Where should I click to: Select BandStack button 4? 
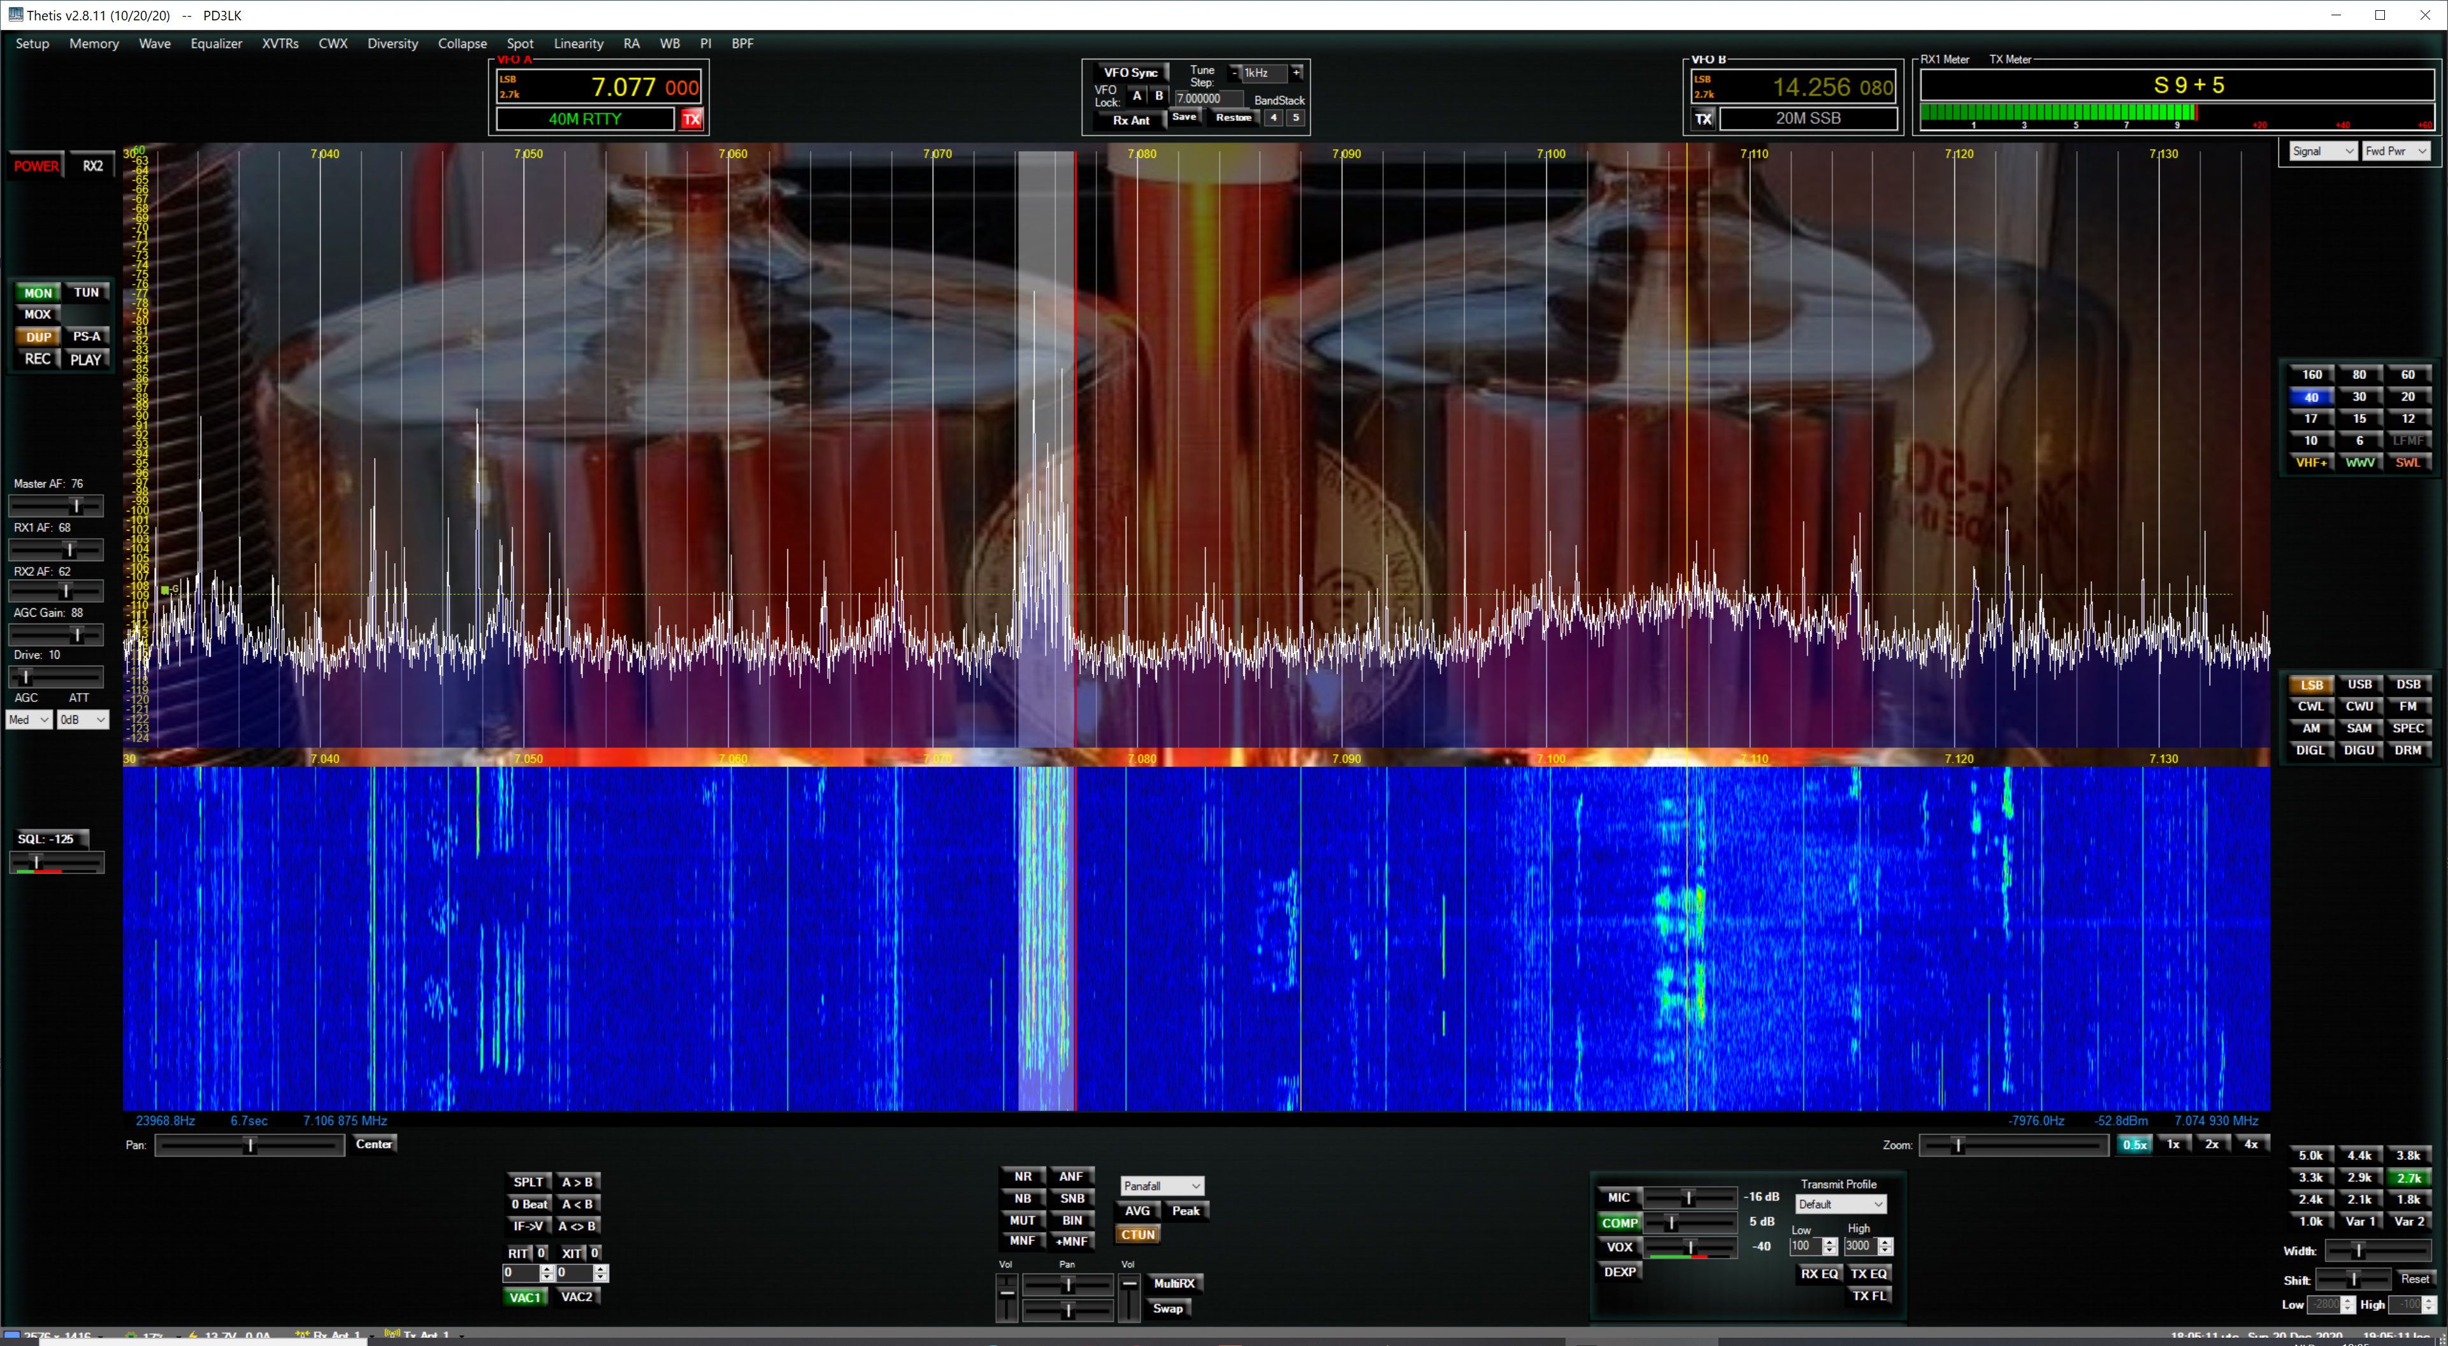(1274, 118)
